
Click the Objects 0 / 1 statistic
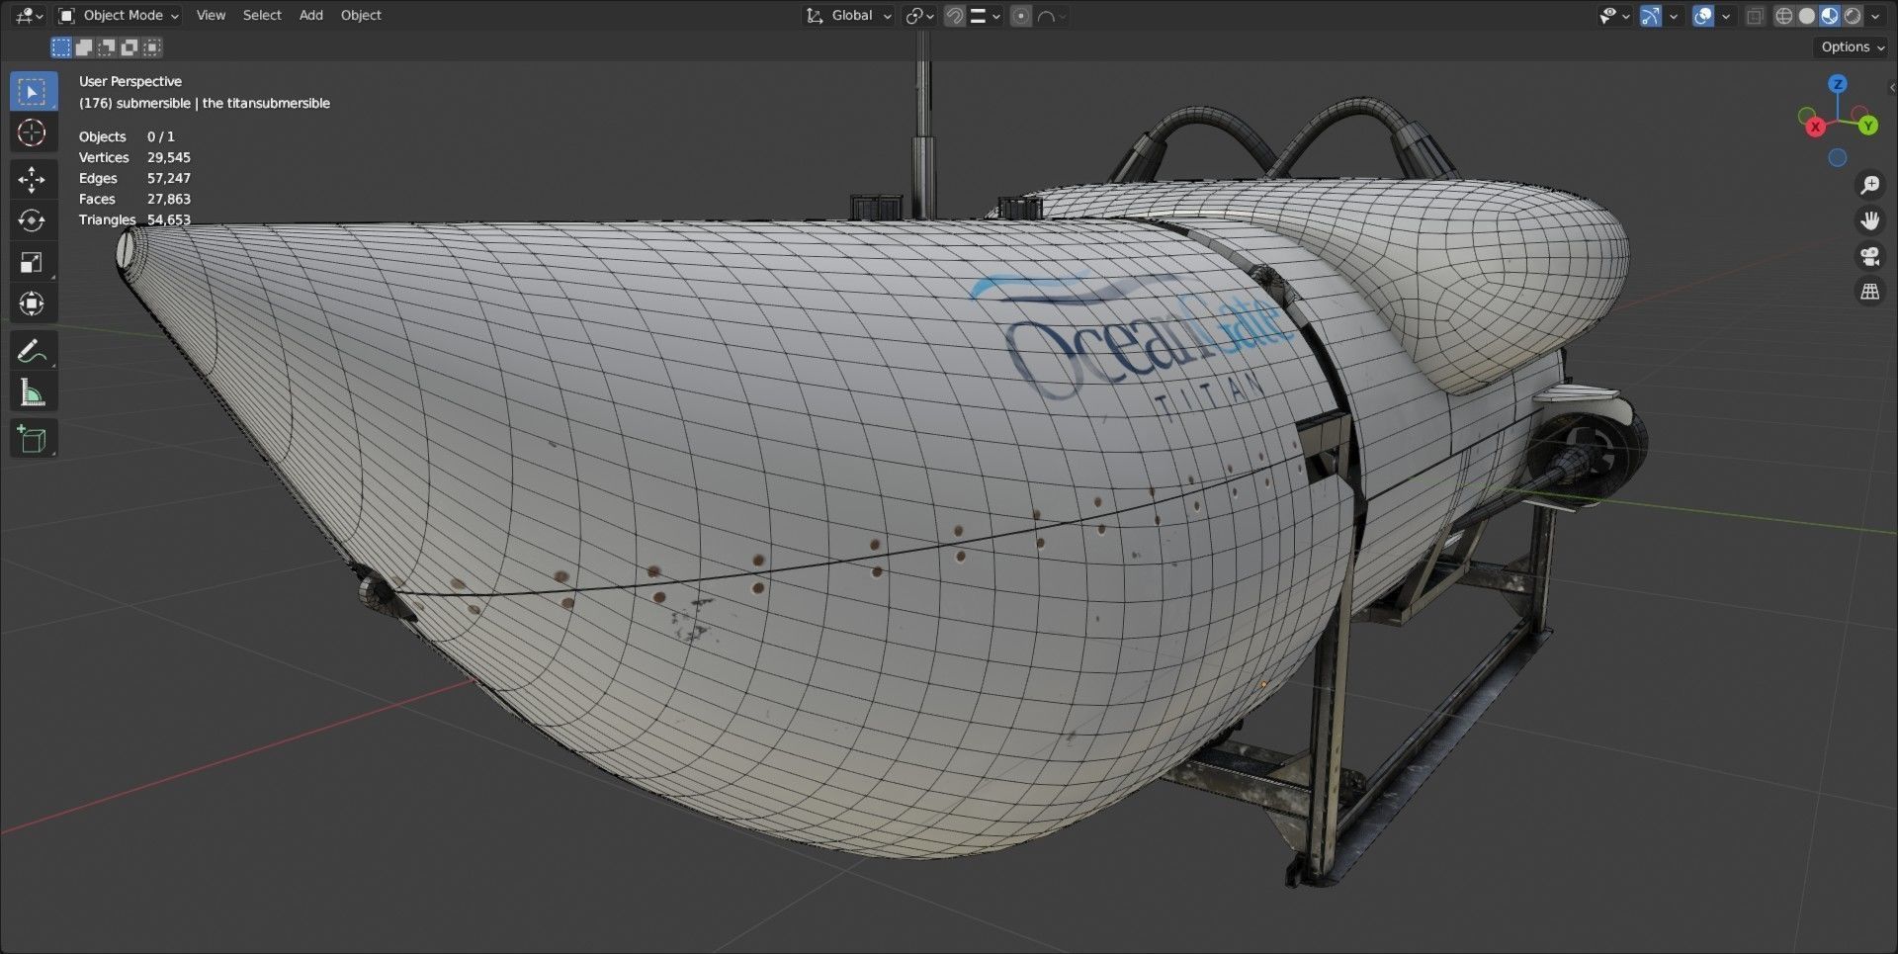tap(127, 136)
